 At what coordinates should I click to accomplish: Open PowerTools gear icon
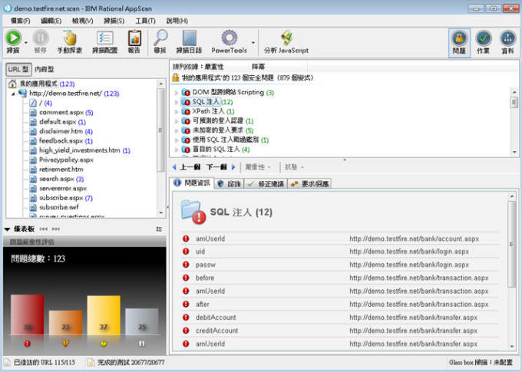[x=230, y=38]
